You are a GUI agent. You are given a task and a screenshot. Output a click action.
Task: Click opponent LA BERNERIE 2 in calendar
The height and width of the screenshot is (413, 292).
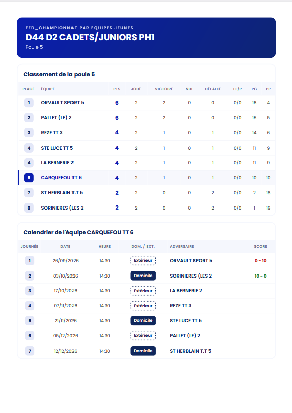[x=186, y=291]
